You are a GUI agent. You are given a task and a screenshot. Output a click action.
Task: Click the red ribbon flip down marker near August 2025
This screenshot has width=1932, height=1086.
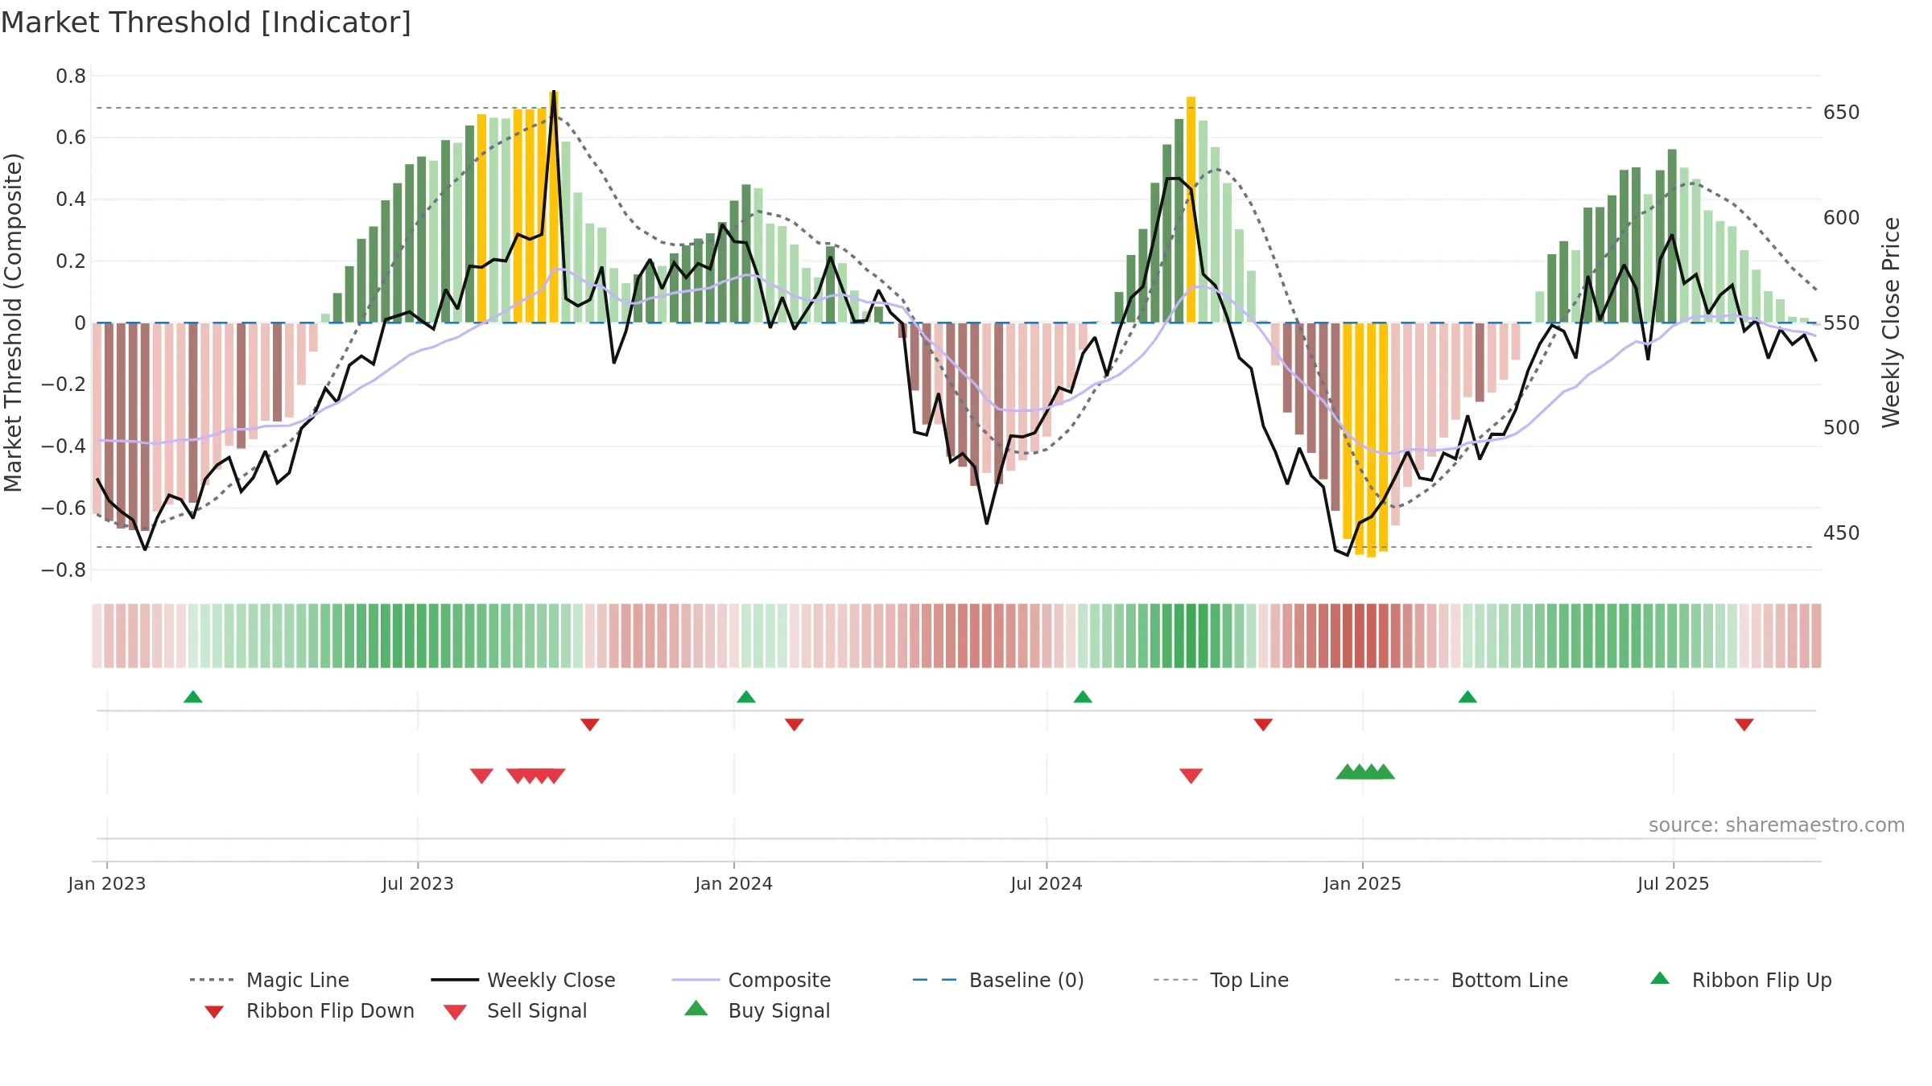tap(1744, 725)
